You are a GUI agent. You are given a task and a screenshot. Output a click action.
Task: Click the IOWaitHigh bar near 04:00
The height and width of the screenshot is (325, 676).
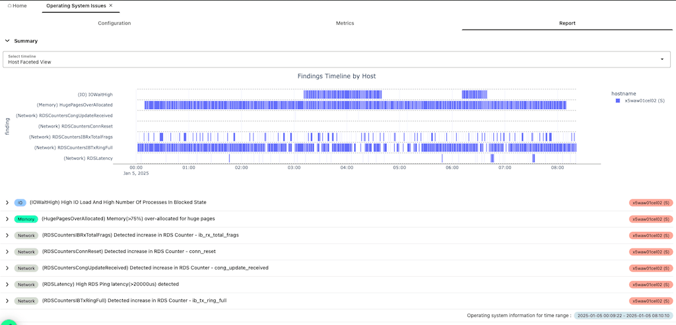click(343, 94)
